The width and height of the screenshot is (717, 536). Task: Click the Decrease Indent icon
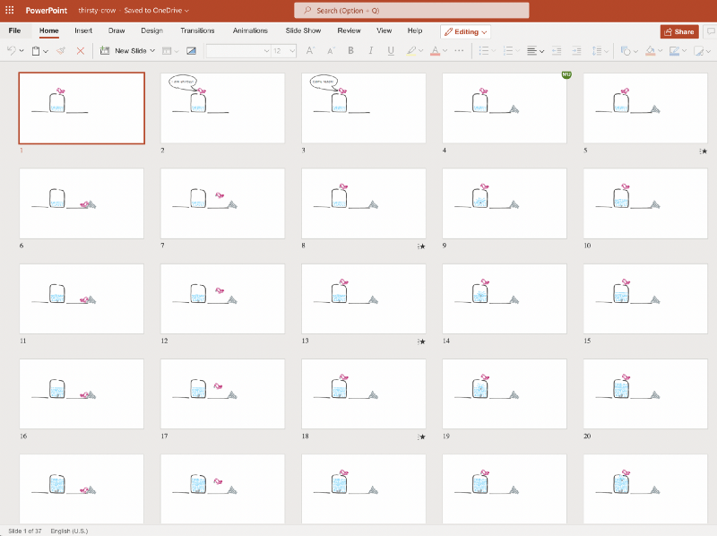[x=555, y=51]
